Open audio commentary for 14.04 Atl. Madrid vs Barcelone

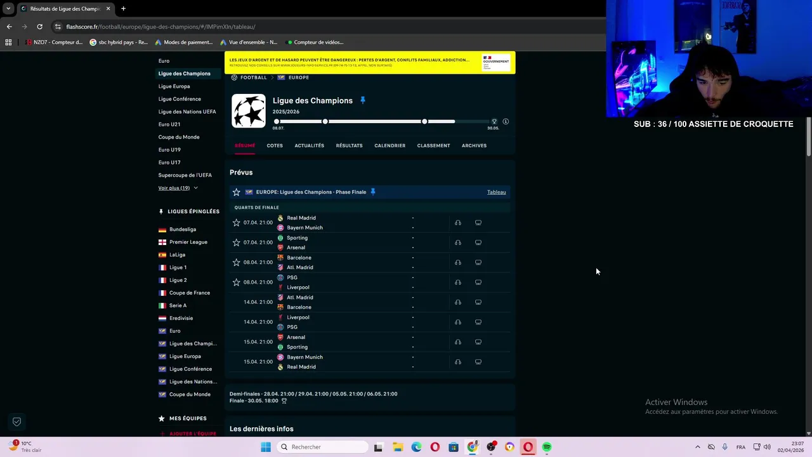[x=458, y=302]
